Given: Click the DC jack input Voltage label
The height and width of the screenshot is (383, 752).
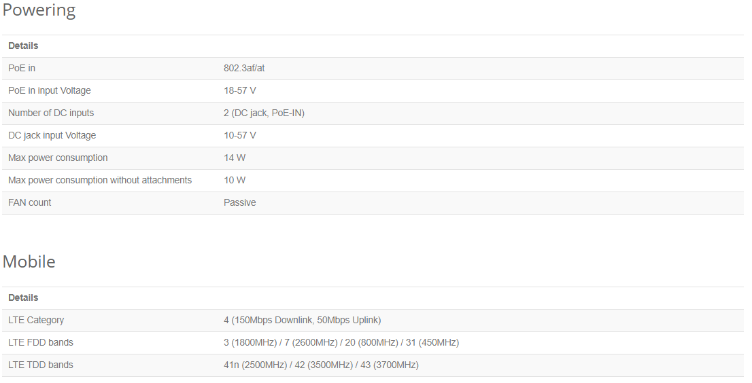Looking at the screenshot, I should [x=52, y=136].
